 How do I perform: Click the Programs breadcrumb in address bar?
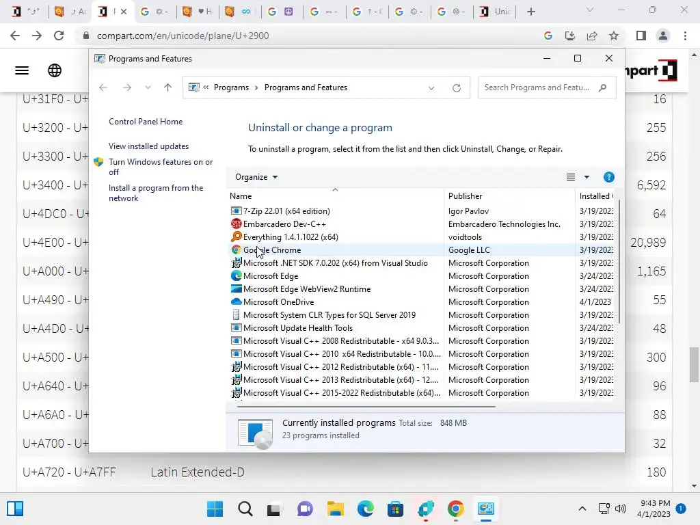pos(231,87)
